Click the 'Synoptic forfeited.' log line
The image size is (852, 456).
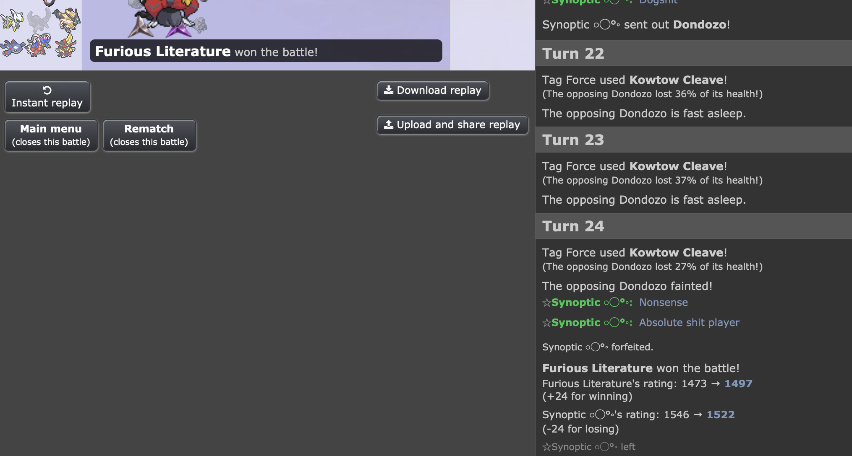tap(598, 347)
